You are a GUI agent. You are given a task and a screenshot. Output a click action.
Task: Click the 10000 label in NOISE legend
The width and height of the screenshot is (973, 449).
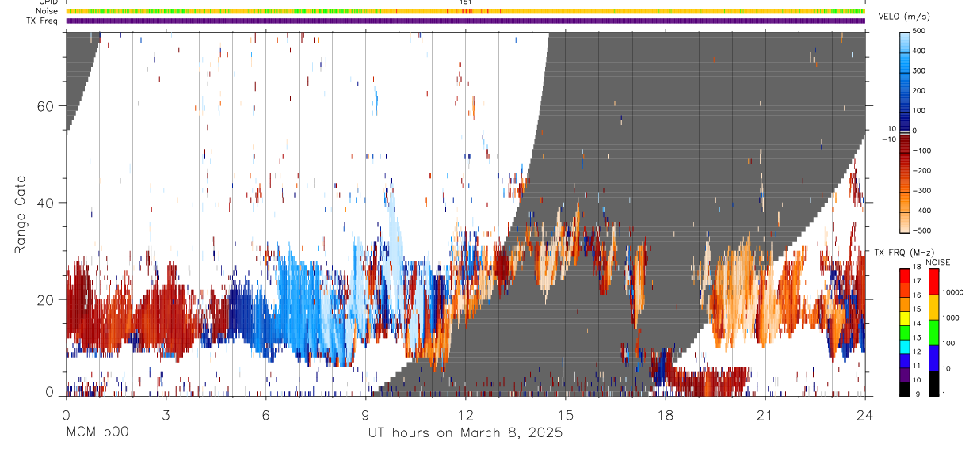(952, 293)
